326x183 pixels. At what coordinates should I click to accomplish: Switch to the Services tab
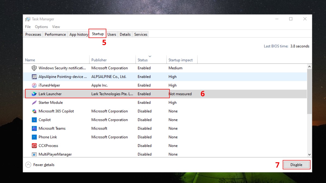140,34
